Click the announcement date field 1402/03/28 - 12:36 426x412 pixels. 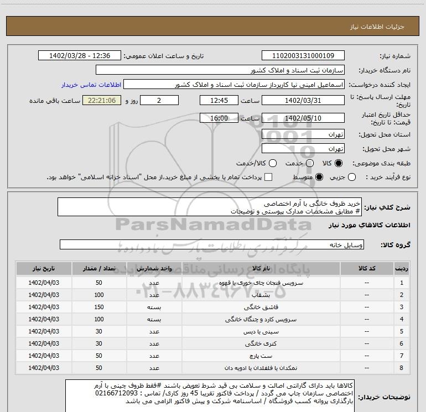(80, 56)
